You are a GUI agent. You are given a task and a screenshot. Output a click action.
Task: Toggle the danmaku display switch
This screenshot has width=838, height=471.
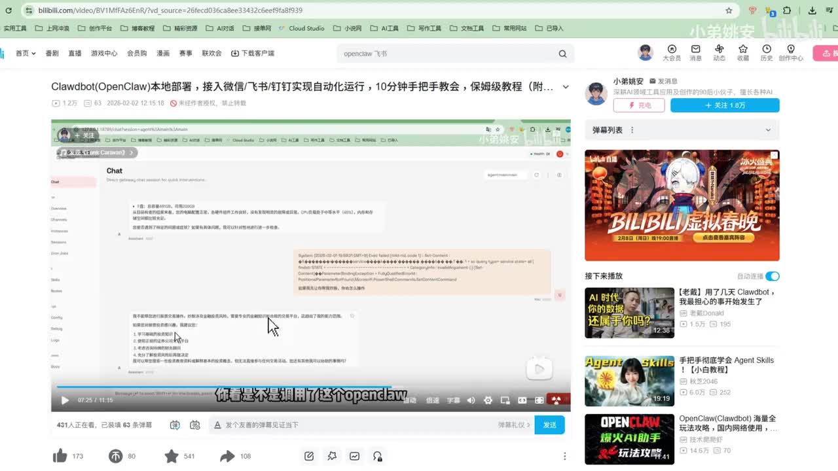[x=175, y=425]
